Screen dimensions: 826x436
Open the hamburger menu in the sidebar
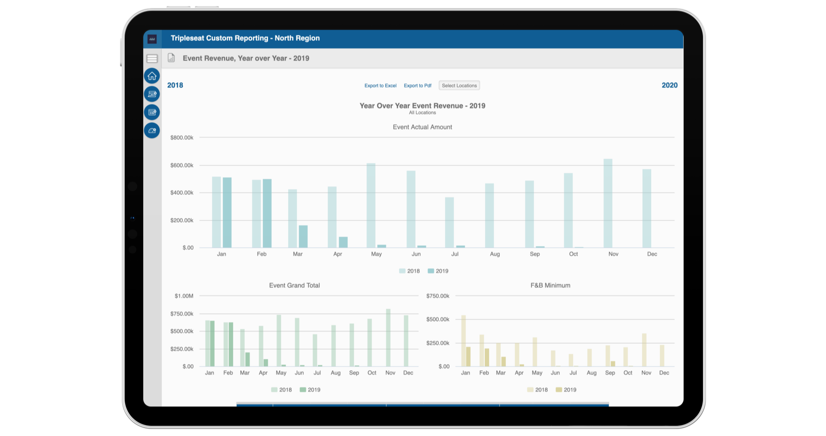(152, 58)
